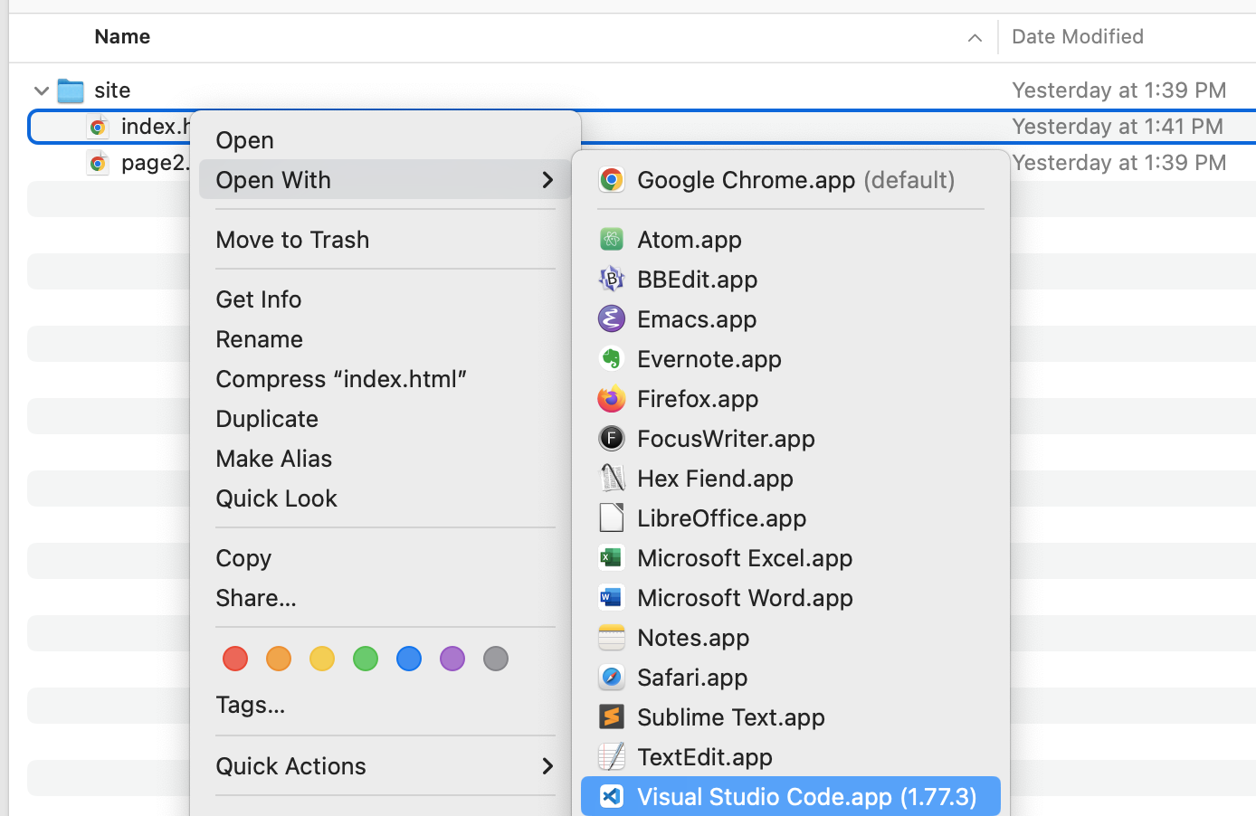Collapse the site folder disclosure arrow
1256x816 pixels.
[x=42, y=90]
